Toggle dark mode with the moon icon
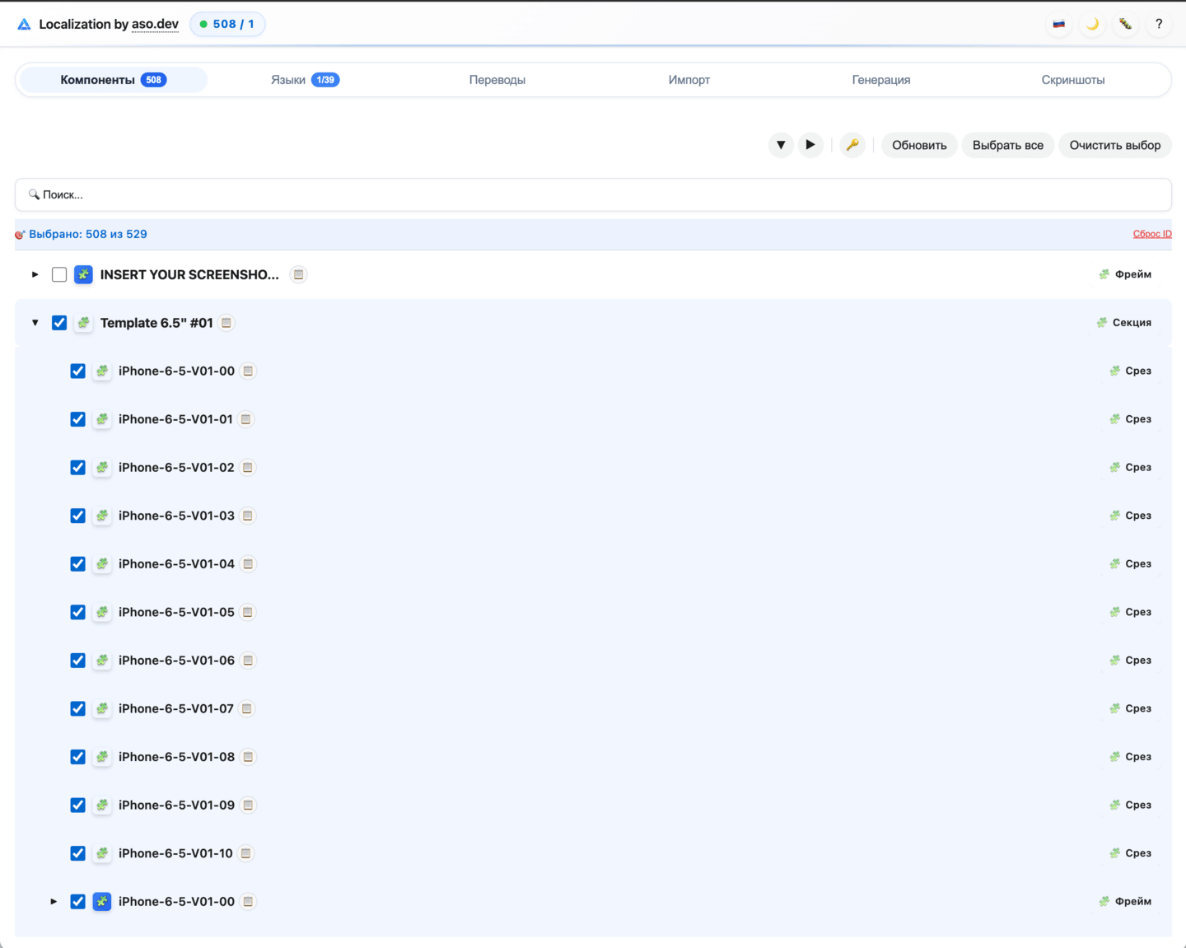 click(x=1092, y=24)
